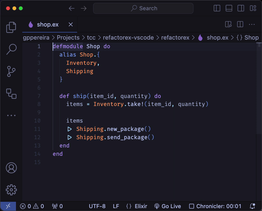Open the Manage gear menu

(11, 189)
